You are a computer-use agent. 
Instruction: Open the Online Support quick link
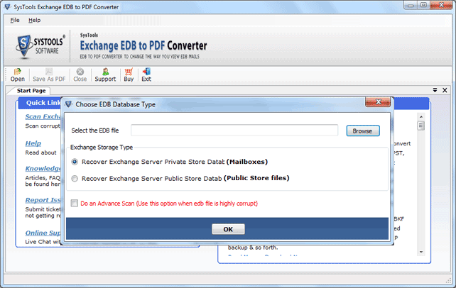point(43,233)
